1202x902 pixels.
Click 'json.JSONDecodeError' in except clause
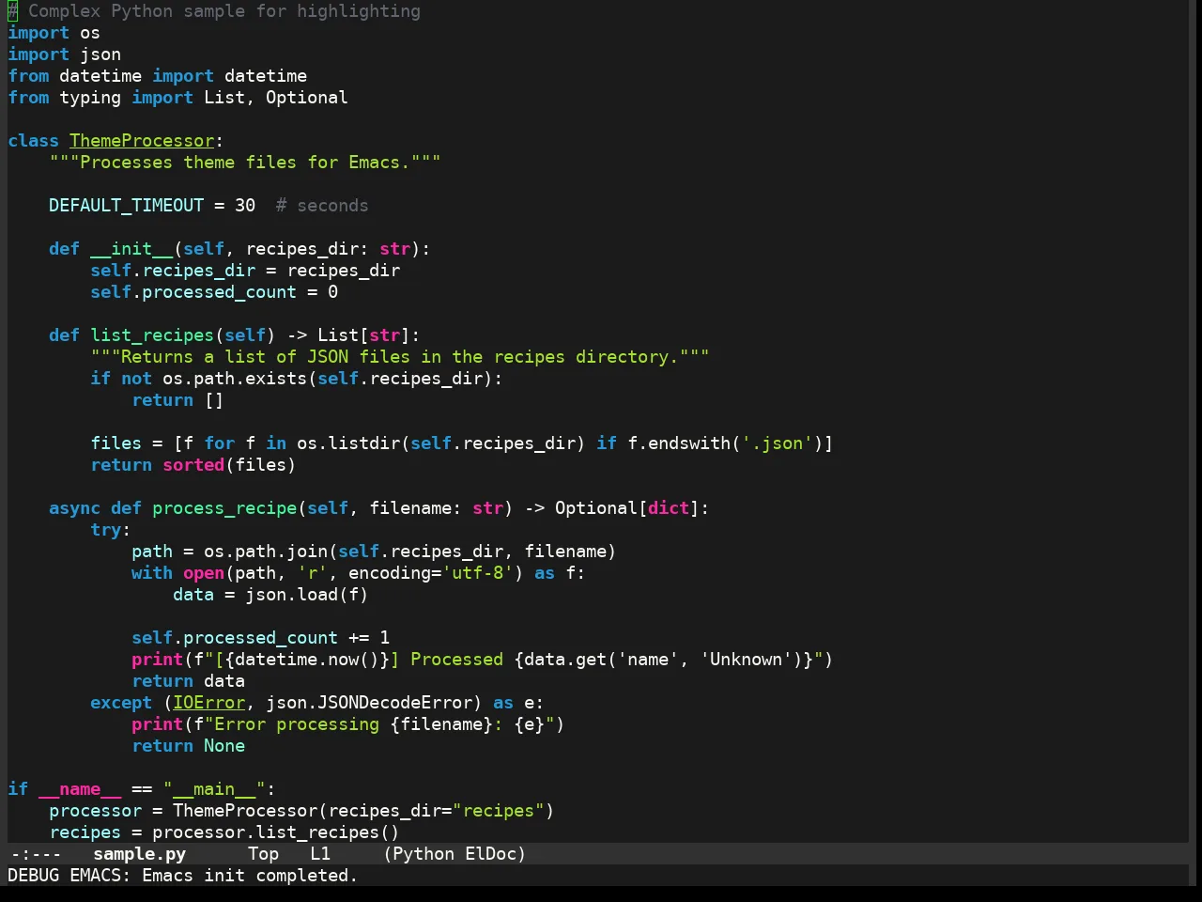click(x=369, y=703)
